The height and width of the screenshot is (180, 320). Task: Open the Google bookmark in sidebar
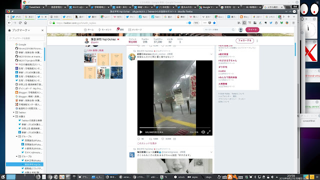pyautogui.click(x=21, y=44)
